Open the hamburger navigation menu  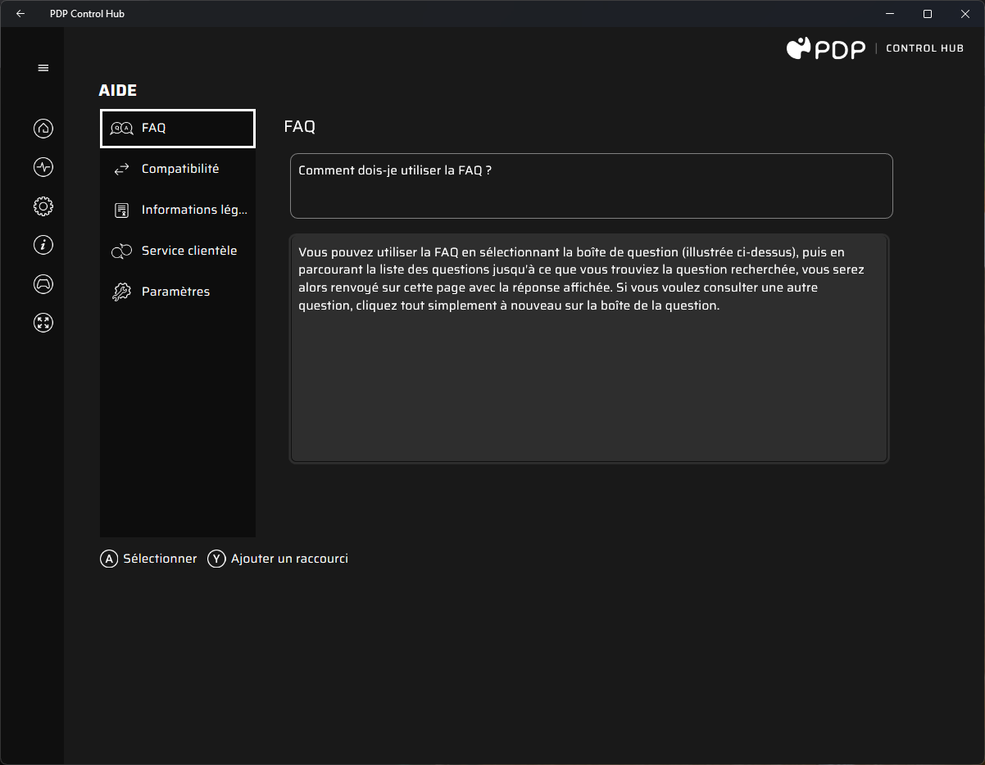pyautogui.click(x=43, y=68)
